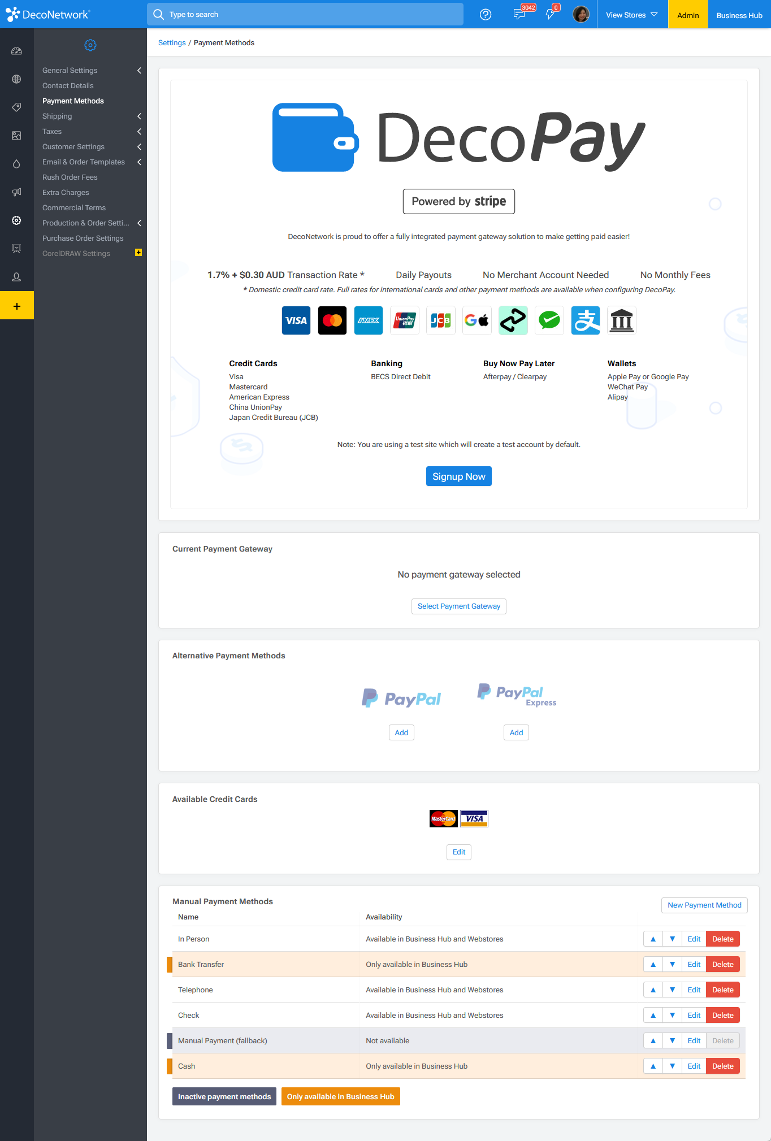Click the green WeChat Pay logo
771x1141 pixels.
(x=549, y=320)
